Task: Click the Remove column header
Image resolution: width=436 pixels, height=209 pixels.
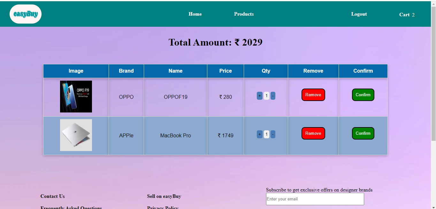Action: (x=313, y=71)
